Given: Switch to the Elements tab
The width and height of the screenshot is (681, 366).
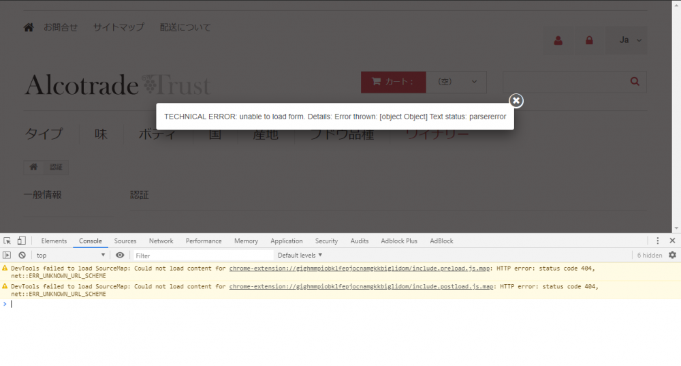Looking at the screenshot, I should (54, 241).
